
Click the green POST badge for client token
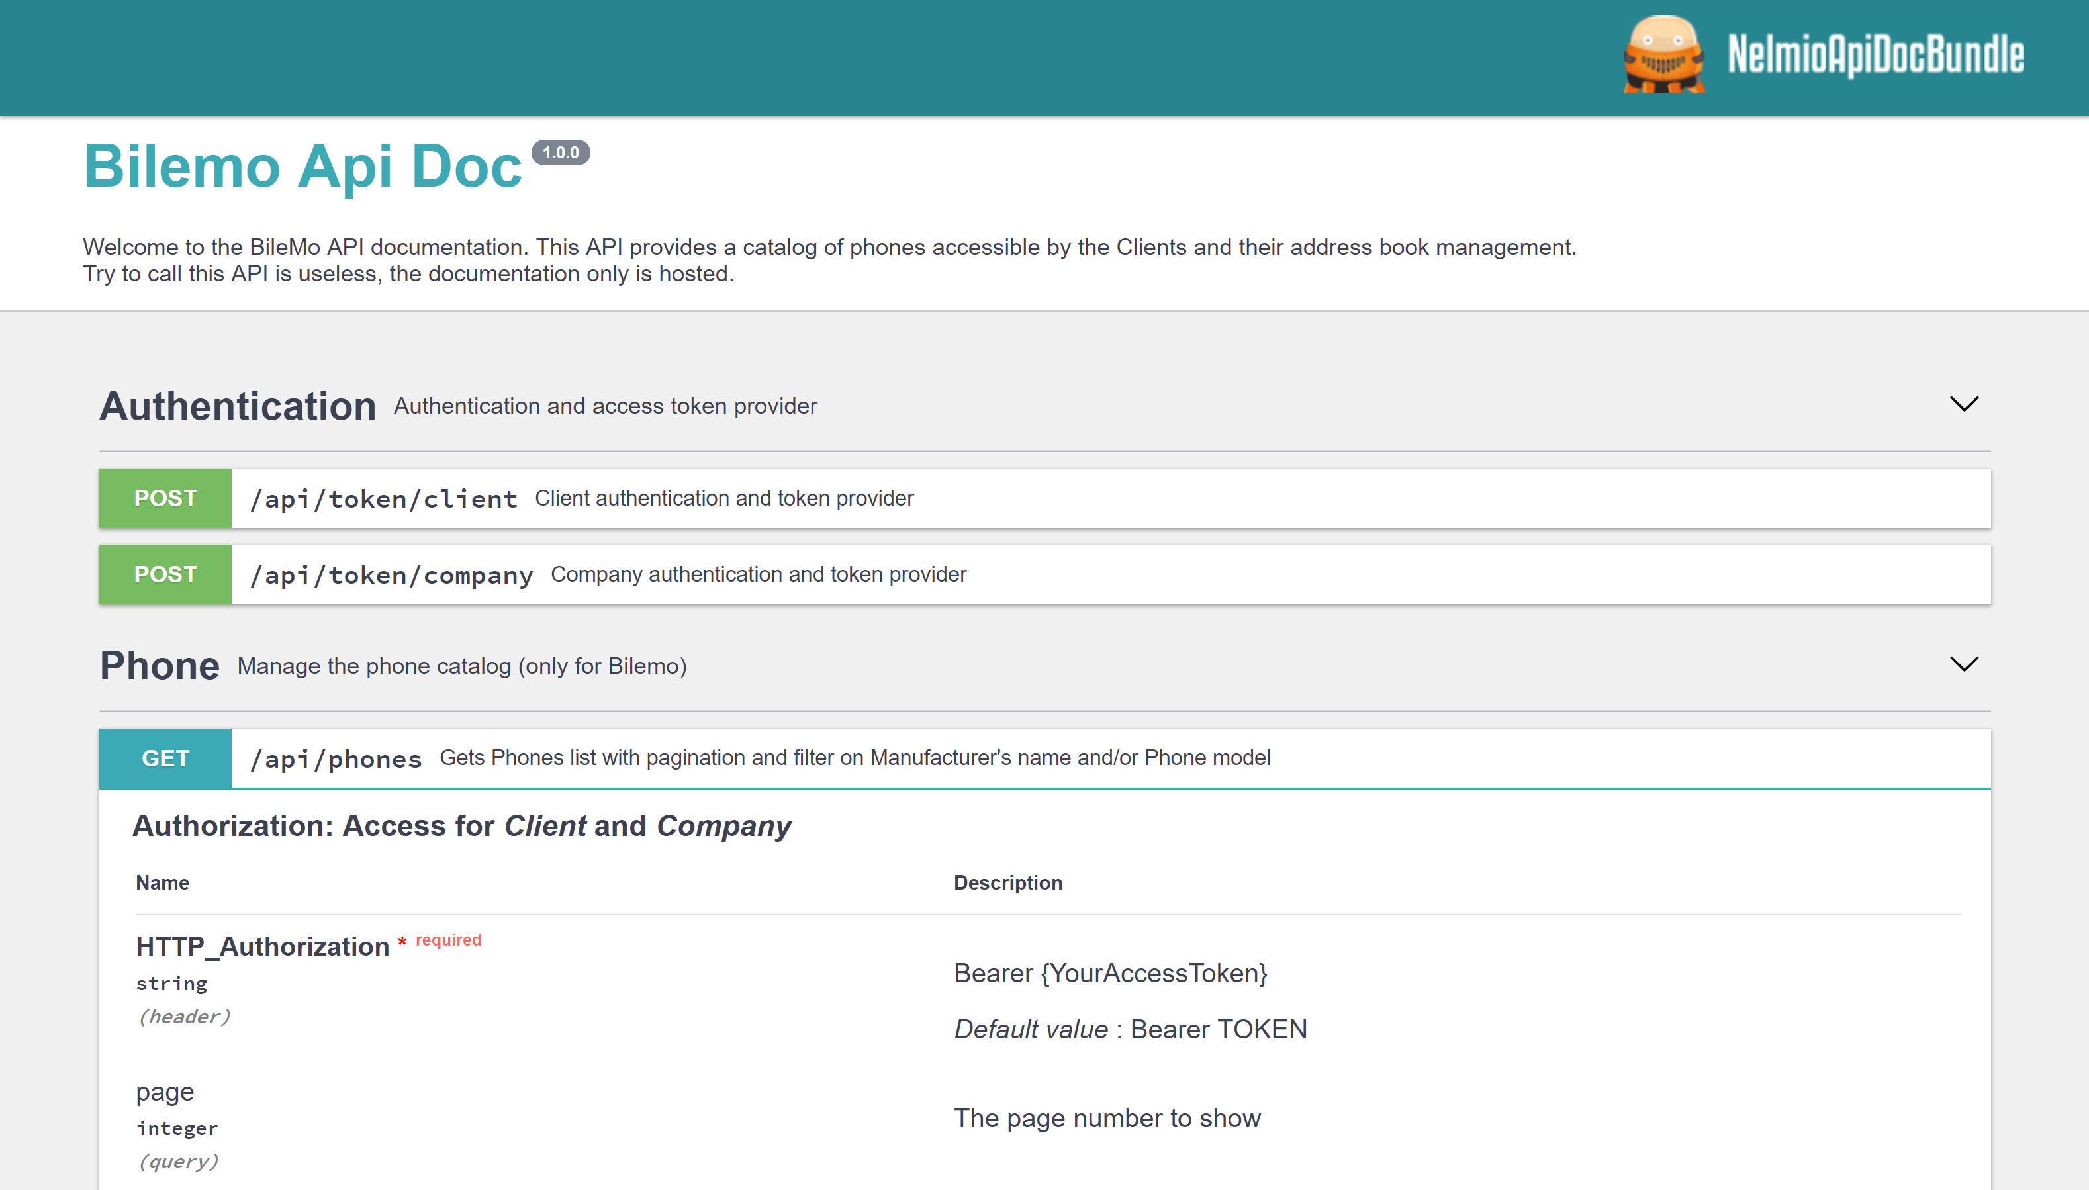(165, 498)
